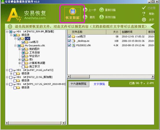The width and height of the screenshot is (160, 130).
Task: Toggle the 工作总结 folder checkbox
Action: pyautogui.click(x=23, y=53)
